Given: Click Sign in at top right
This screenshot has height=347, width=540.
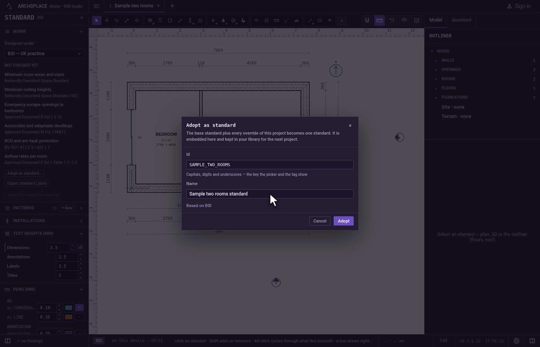Looking at the screenshot, I should tap(519, 6).
